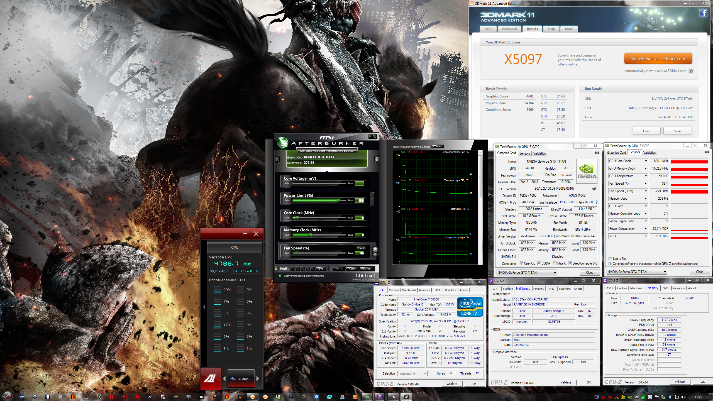Click the Bus Interface question mark
The image size is (713, 401).
(596, 202)
